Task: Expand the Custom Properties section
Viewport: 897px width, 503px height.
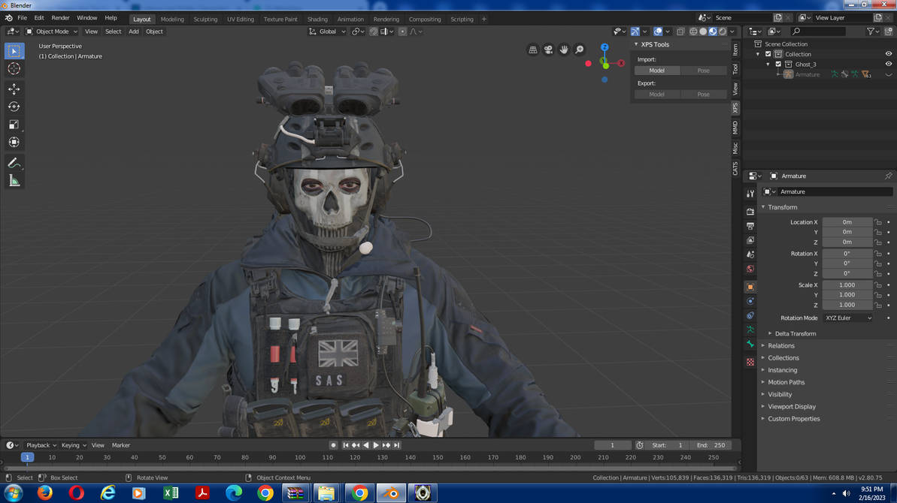Action: 793,419
